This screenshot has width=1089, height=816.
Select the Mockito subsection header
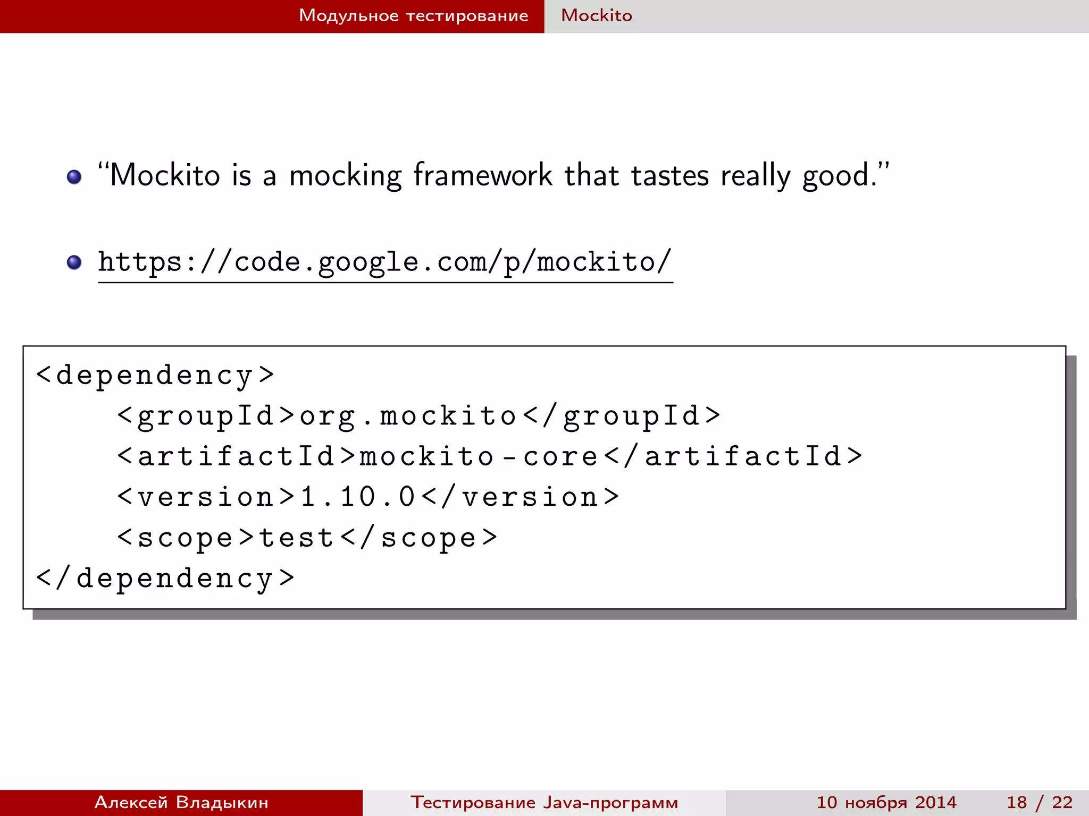click(597, 15)
